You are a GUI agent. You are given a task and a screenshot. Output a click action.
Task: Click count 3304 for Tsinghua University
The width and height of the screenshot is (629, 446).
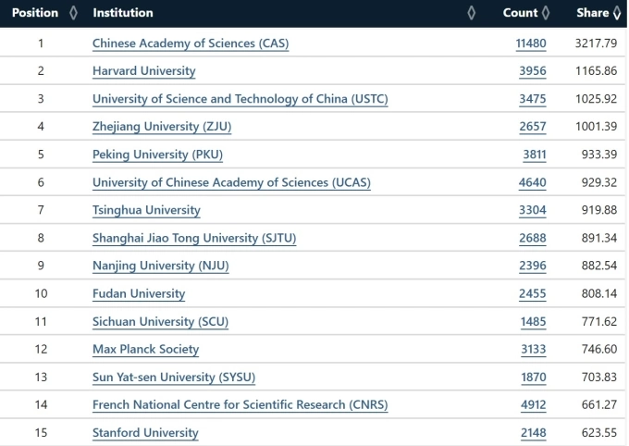point(533,210)
